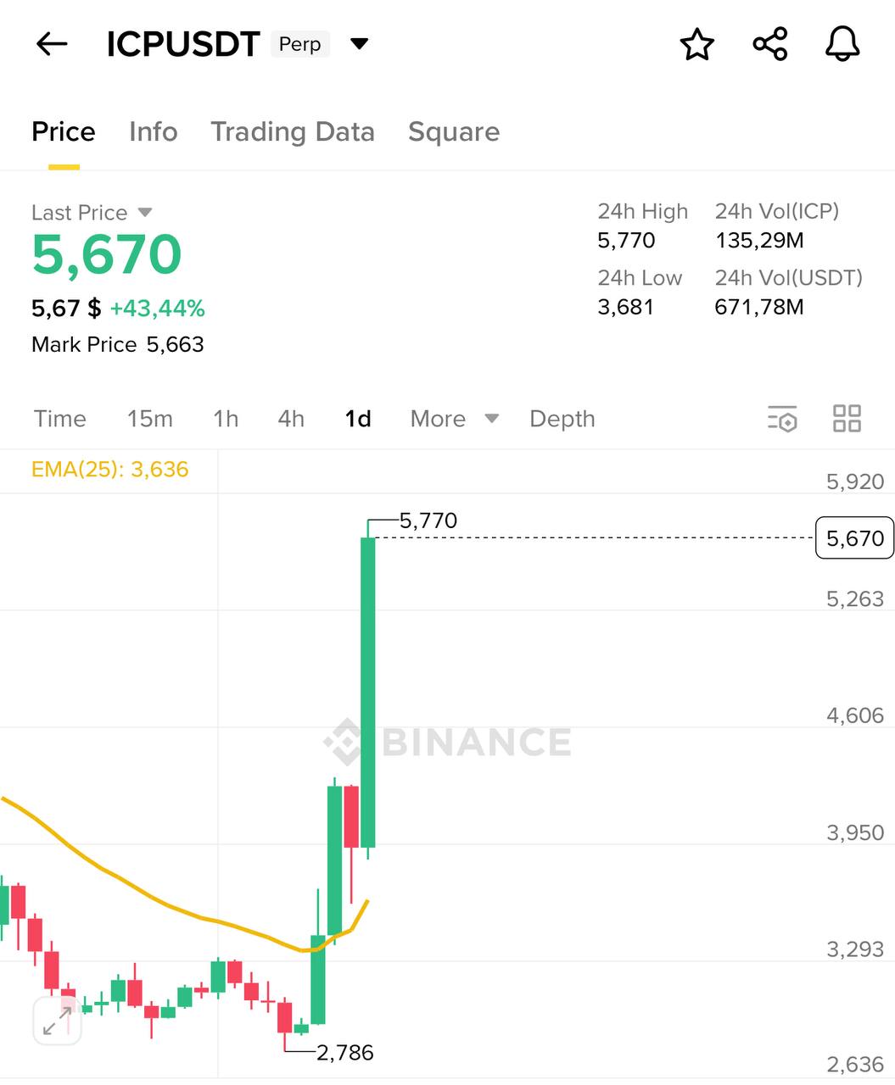The width and height of the screenshot is (895, 1085).
Task: Open the Depth chart view
Action: pos(562,419)
